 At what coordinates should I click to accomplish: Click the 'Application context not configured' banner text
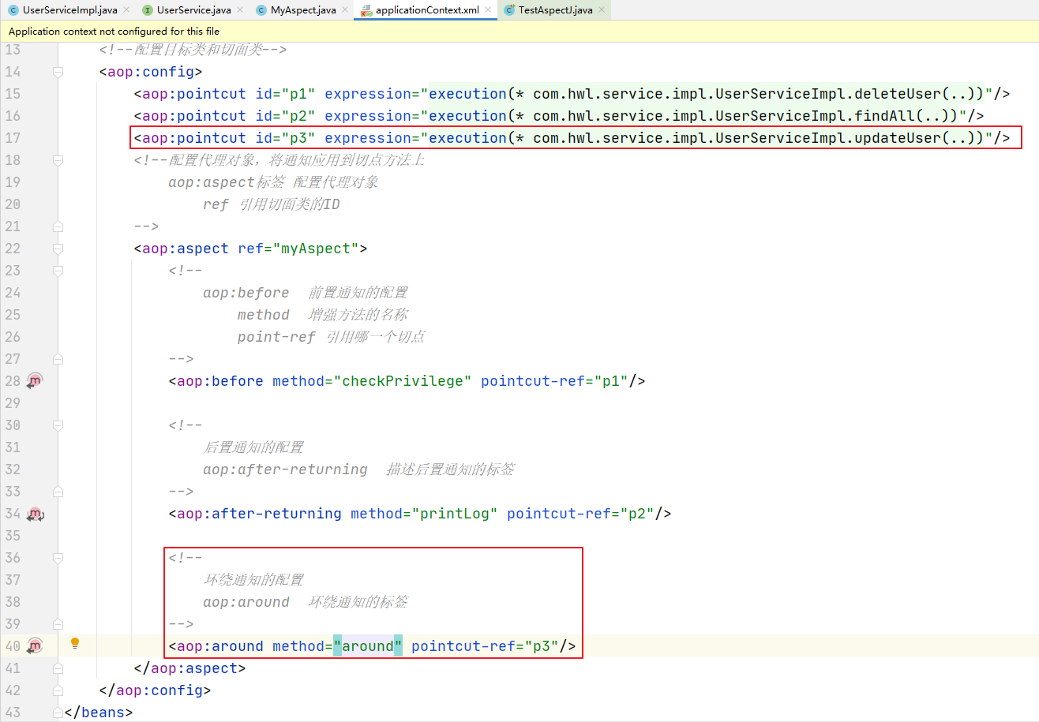114,32
